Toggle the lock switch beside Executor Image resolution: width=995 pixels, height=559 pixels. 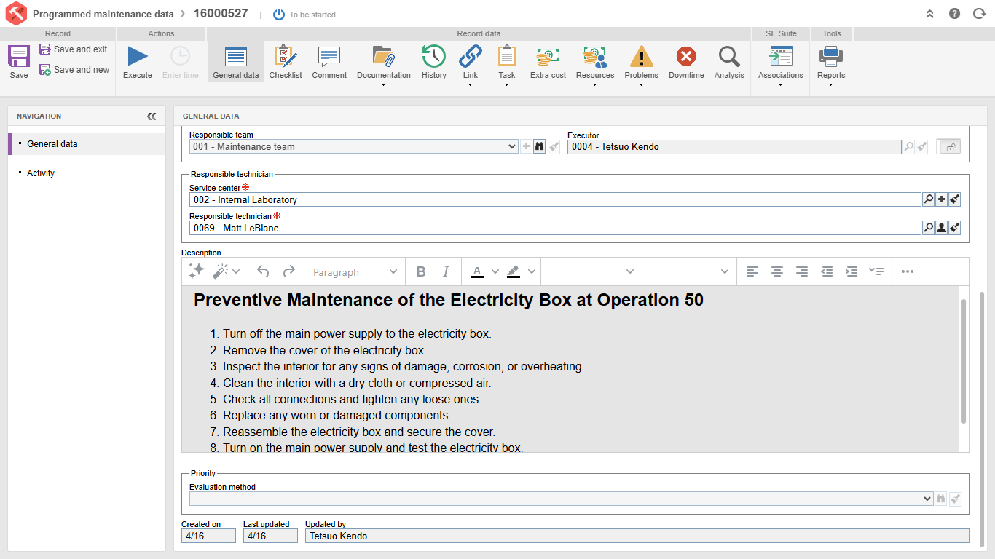click(948, 147)
